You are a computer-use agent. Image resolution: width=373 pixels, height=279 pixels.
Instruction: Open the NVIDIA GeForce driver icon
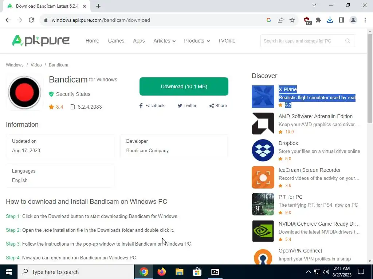pos(263,231)
